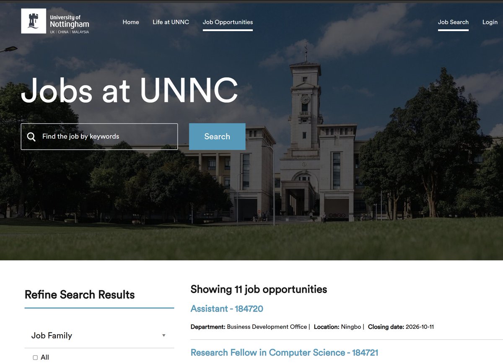The image size is (503, 364).
Task: Click the castle emblem in the logo
Action: coord(34,21)
